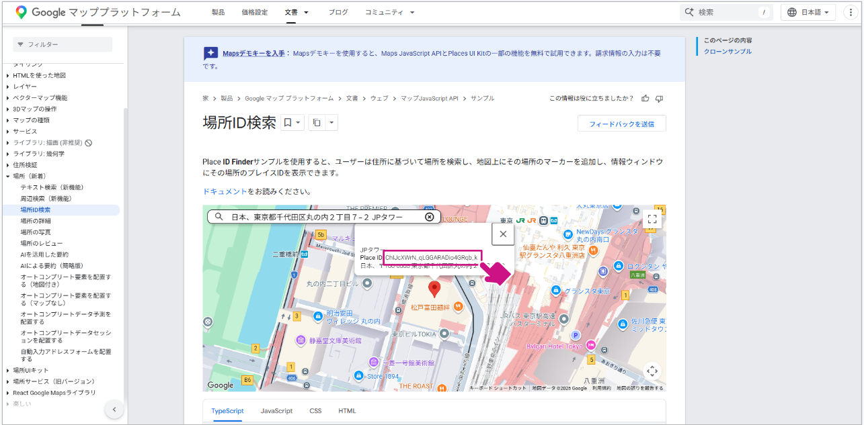Switch to the CSS code tab
This screenshot has width=864, height=425.
pyautogui.click(x=315, y=411)
